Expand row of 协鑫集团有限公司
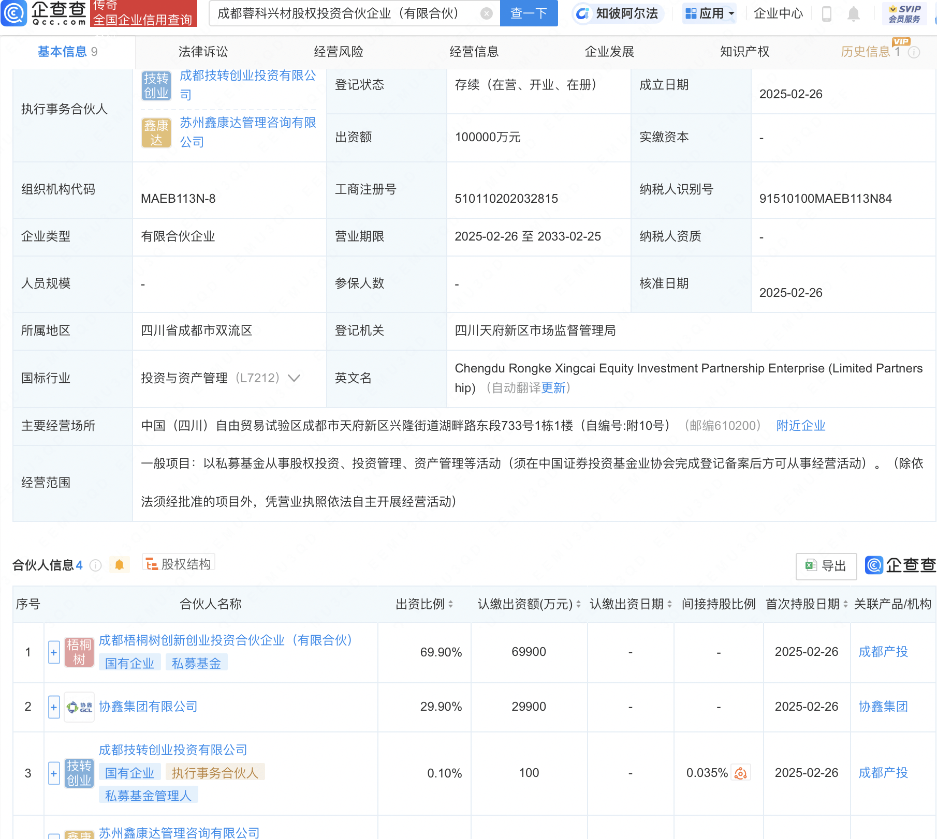 pos(54,707)
